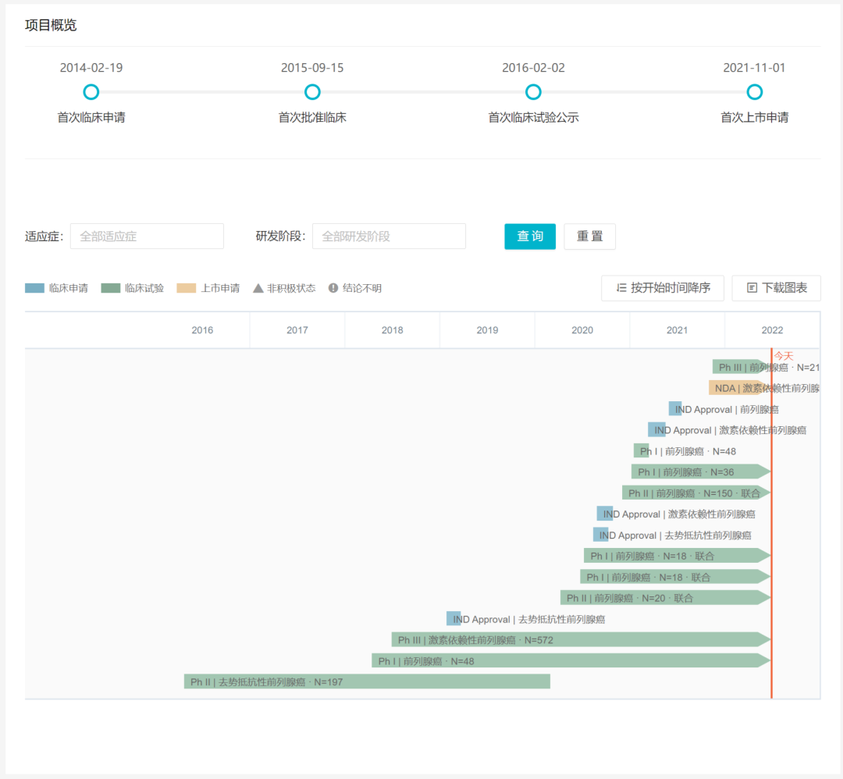Click the 重置 reset button
The width and height of the screenshot is (843, 779).
click(589, 236)
